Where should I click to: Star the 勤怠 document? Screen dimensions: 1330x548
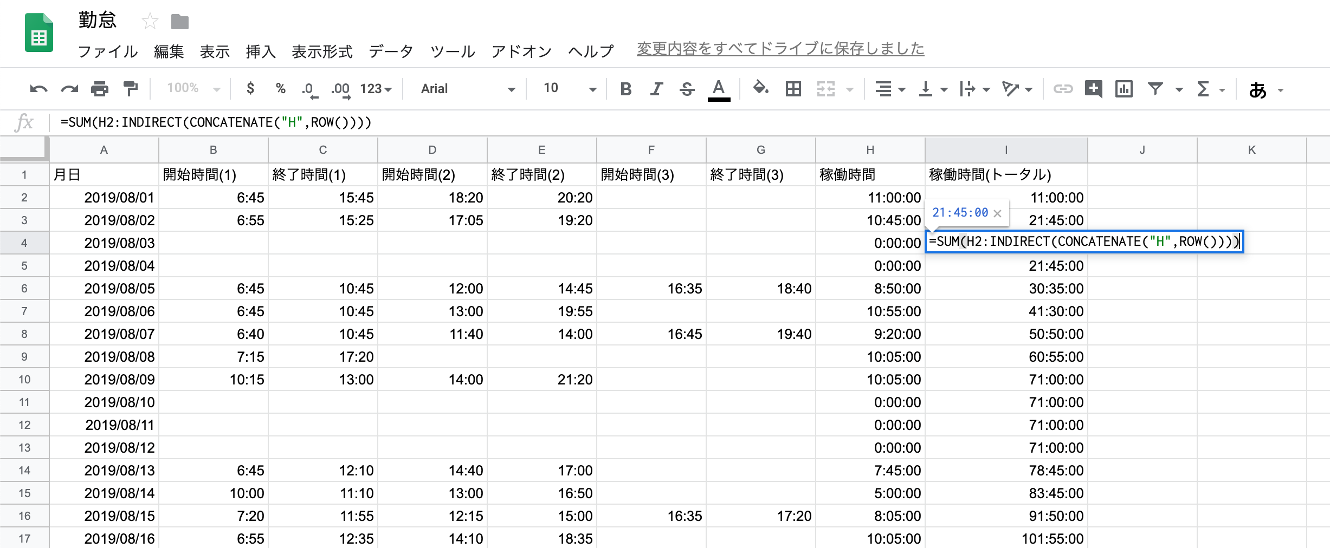150,22
